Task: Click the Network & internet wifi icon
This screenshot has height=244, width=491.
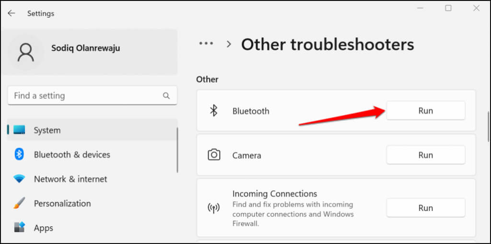Action: (19, 179)
